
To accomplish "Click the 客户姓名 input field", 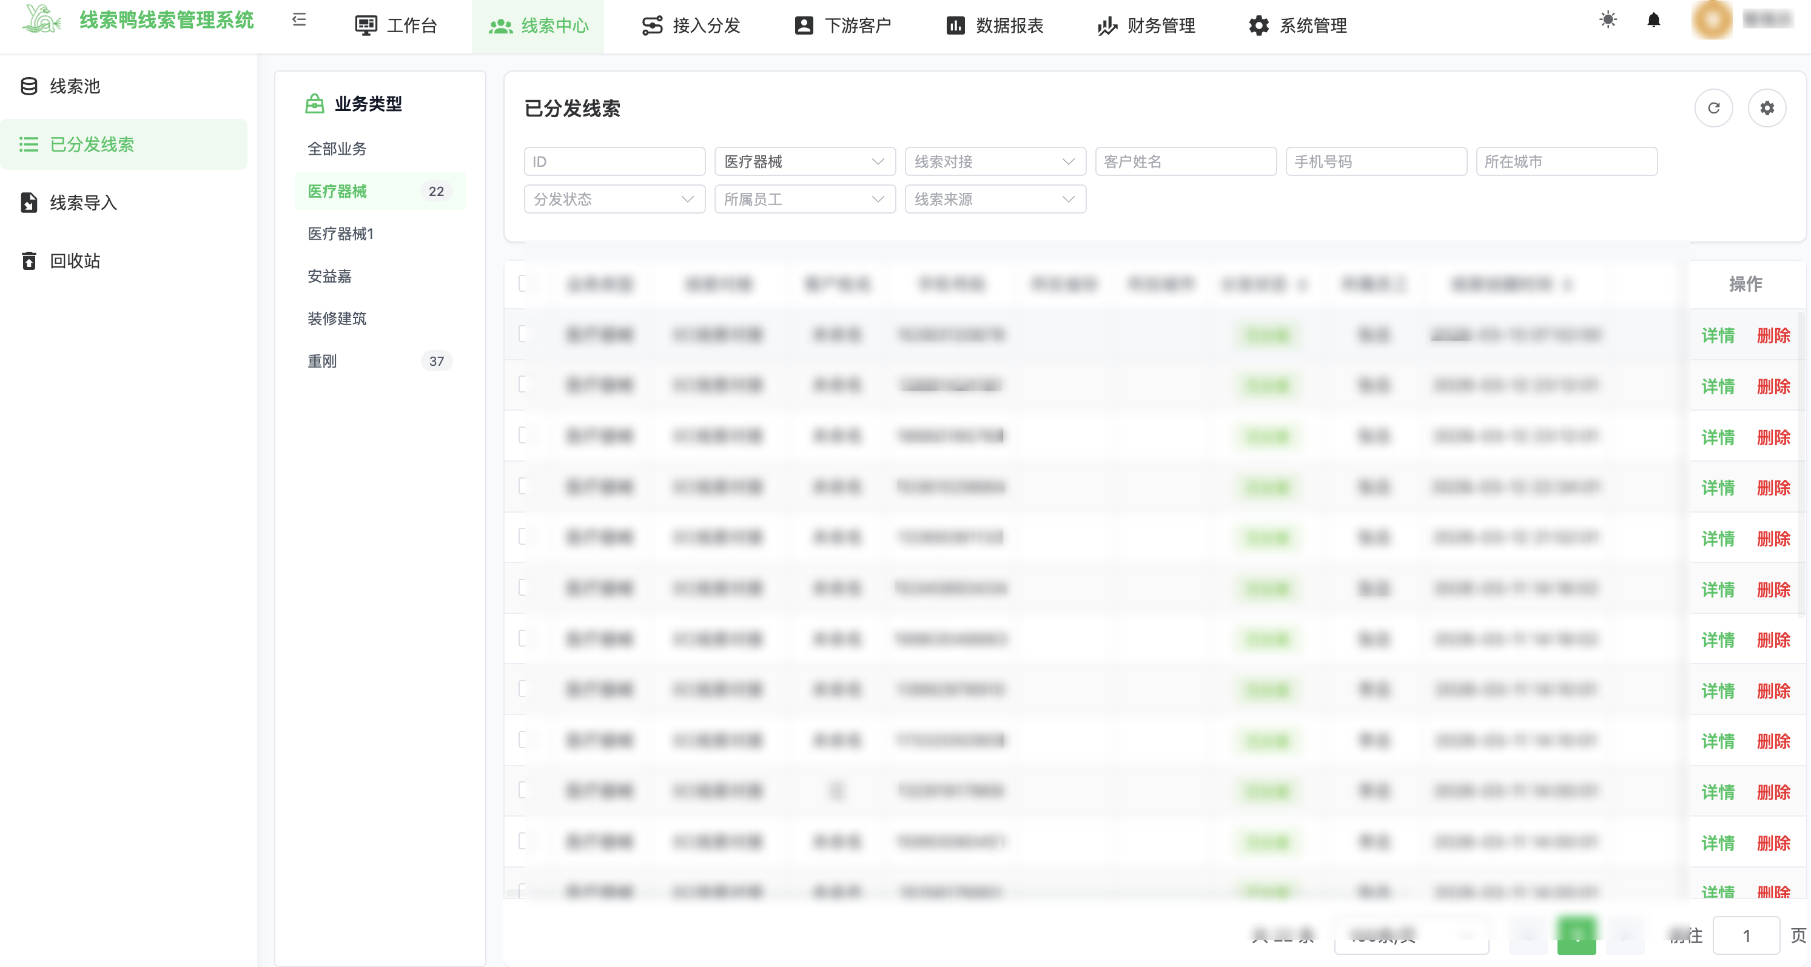I will [x=1185, y=162].
